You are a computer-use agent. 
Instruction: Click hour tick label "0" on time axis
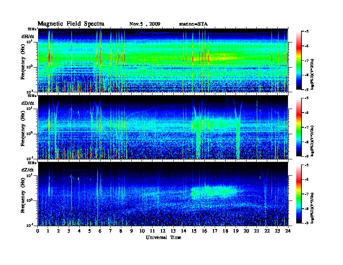(38, 231)
